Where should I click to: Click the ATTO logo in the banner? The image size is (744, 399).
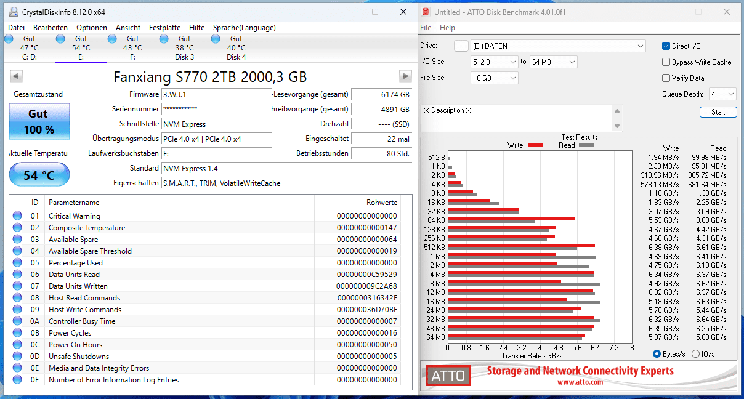(448, 376)
